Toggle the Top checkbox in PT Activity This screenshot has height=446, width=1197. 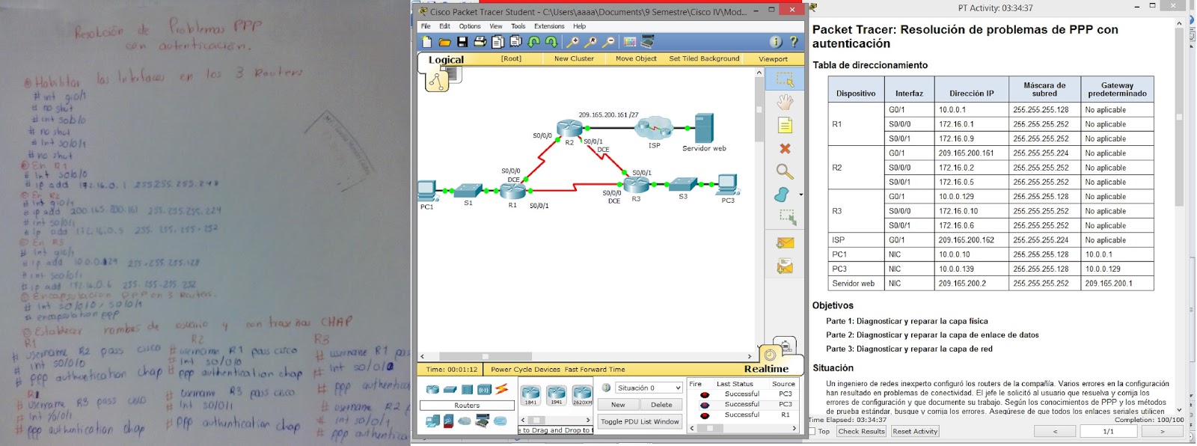[x=812, y=432]
